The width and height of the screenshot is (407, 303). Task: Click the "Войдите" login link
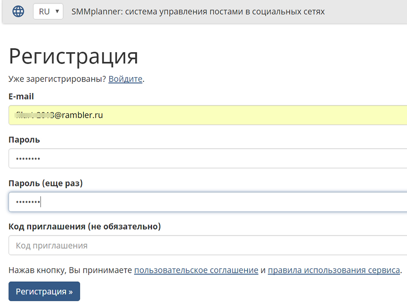(125, 79)
